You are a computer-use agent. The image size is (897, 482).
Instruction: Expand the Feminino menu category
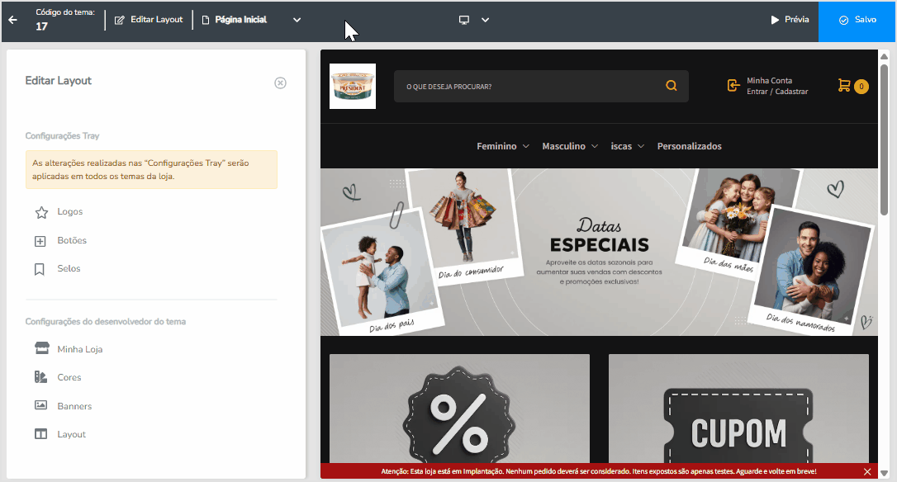[503, 146]
